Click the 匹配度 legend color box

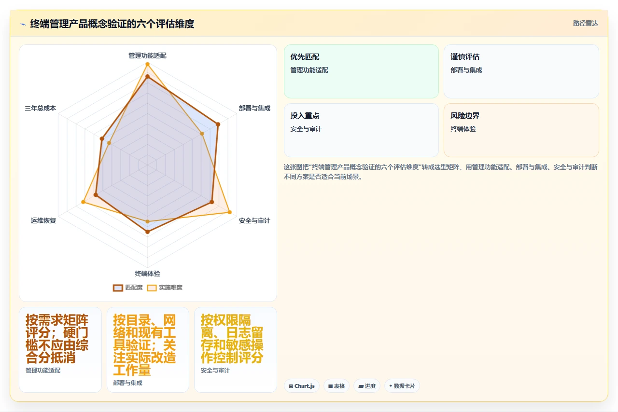tap(118, 288)
